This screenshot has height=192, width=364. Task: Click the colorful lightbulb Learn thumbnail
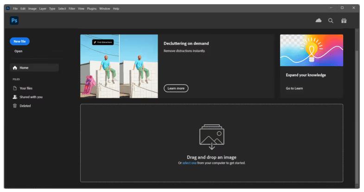311,50
